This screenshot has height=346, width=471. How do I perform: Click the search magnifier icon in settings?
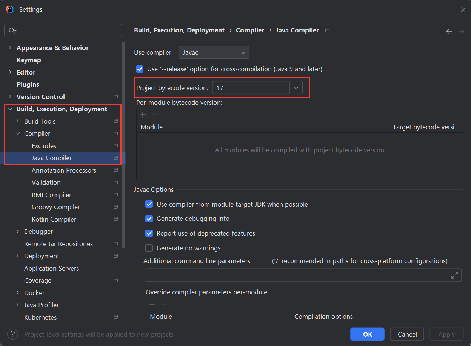(x=12, y=31)
